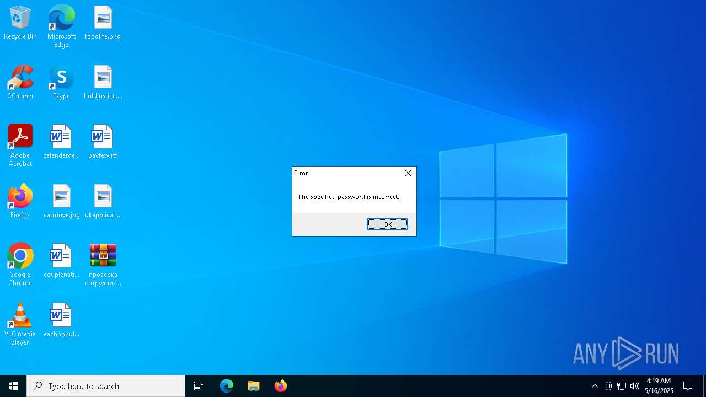Screen dimensions: 706x397
Task: Select the calendarde Word document icon
Action: [61, 142]
